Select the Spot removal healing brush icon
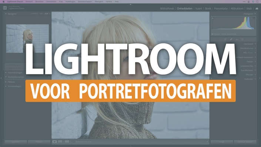The width and height of the screenshot is (261, 147). [x=231, y=40]
